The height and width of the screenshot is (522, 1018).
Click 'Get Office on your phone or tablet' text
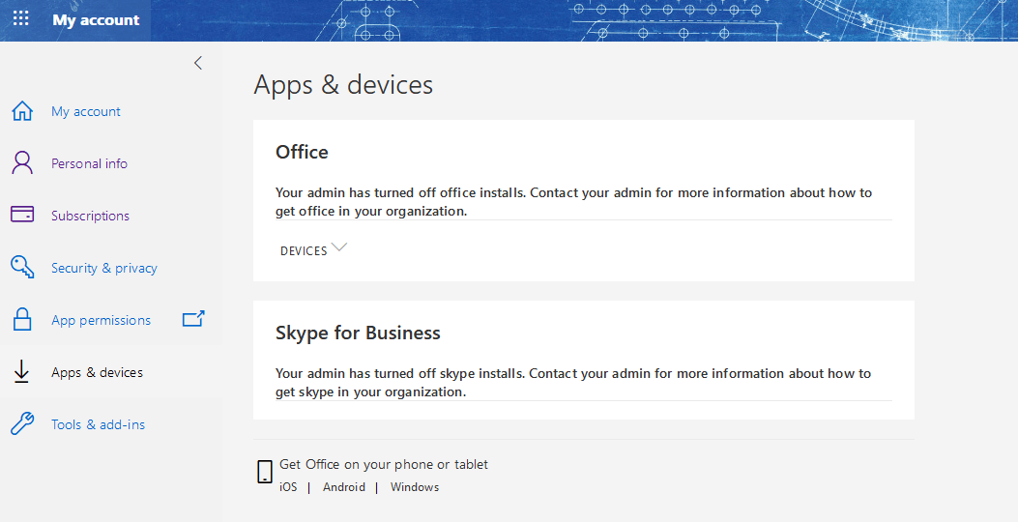[383, 464]
